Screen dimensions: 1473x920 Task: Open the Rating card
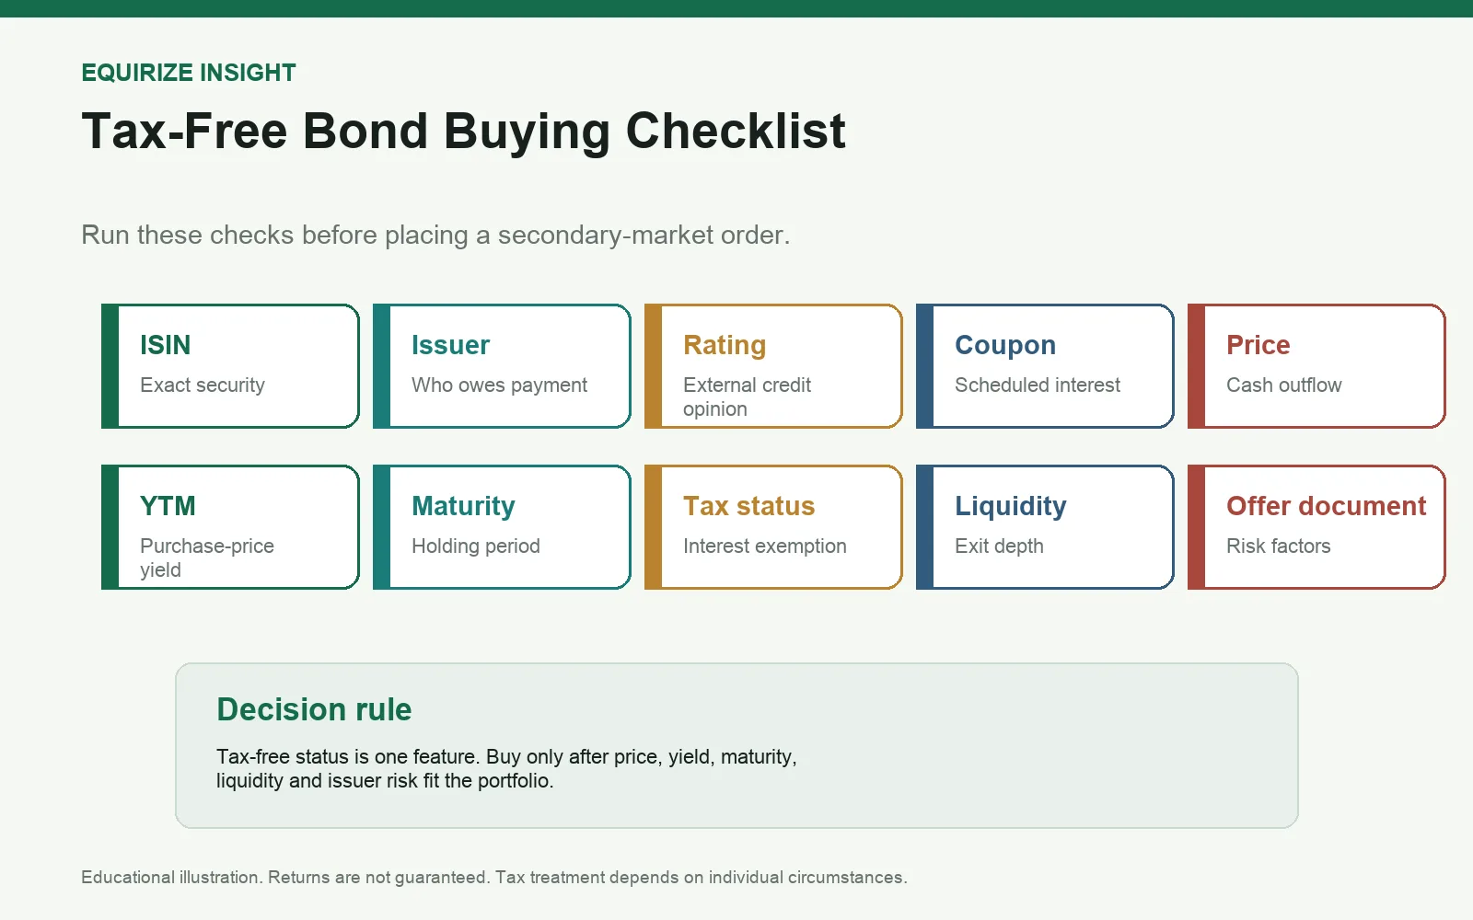[x=773, y=366]
